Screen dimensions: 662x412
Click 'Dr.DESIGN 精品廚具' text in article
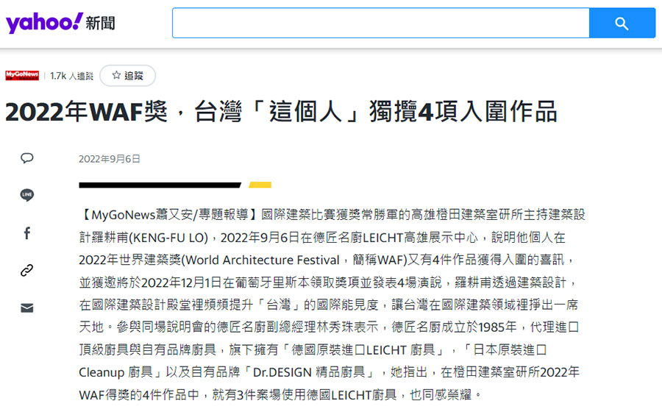309,372
